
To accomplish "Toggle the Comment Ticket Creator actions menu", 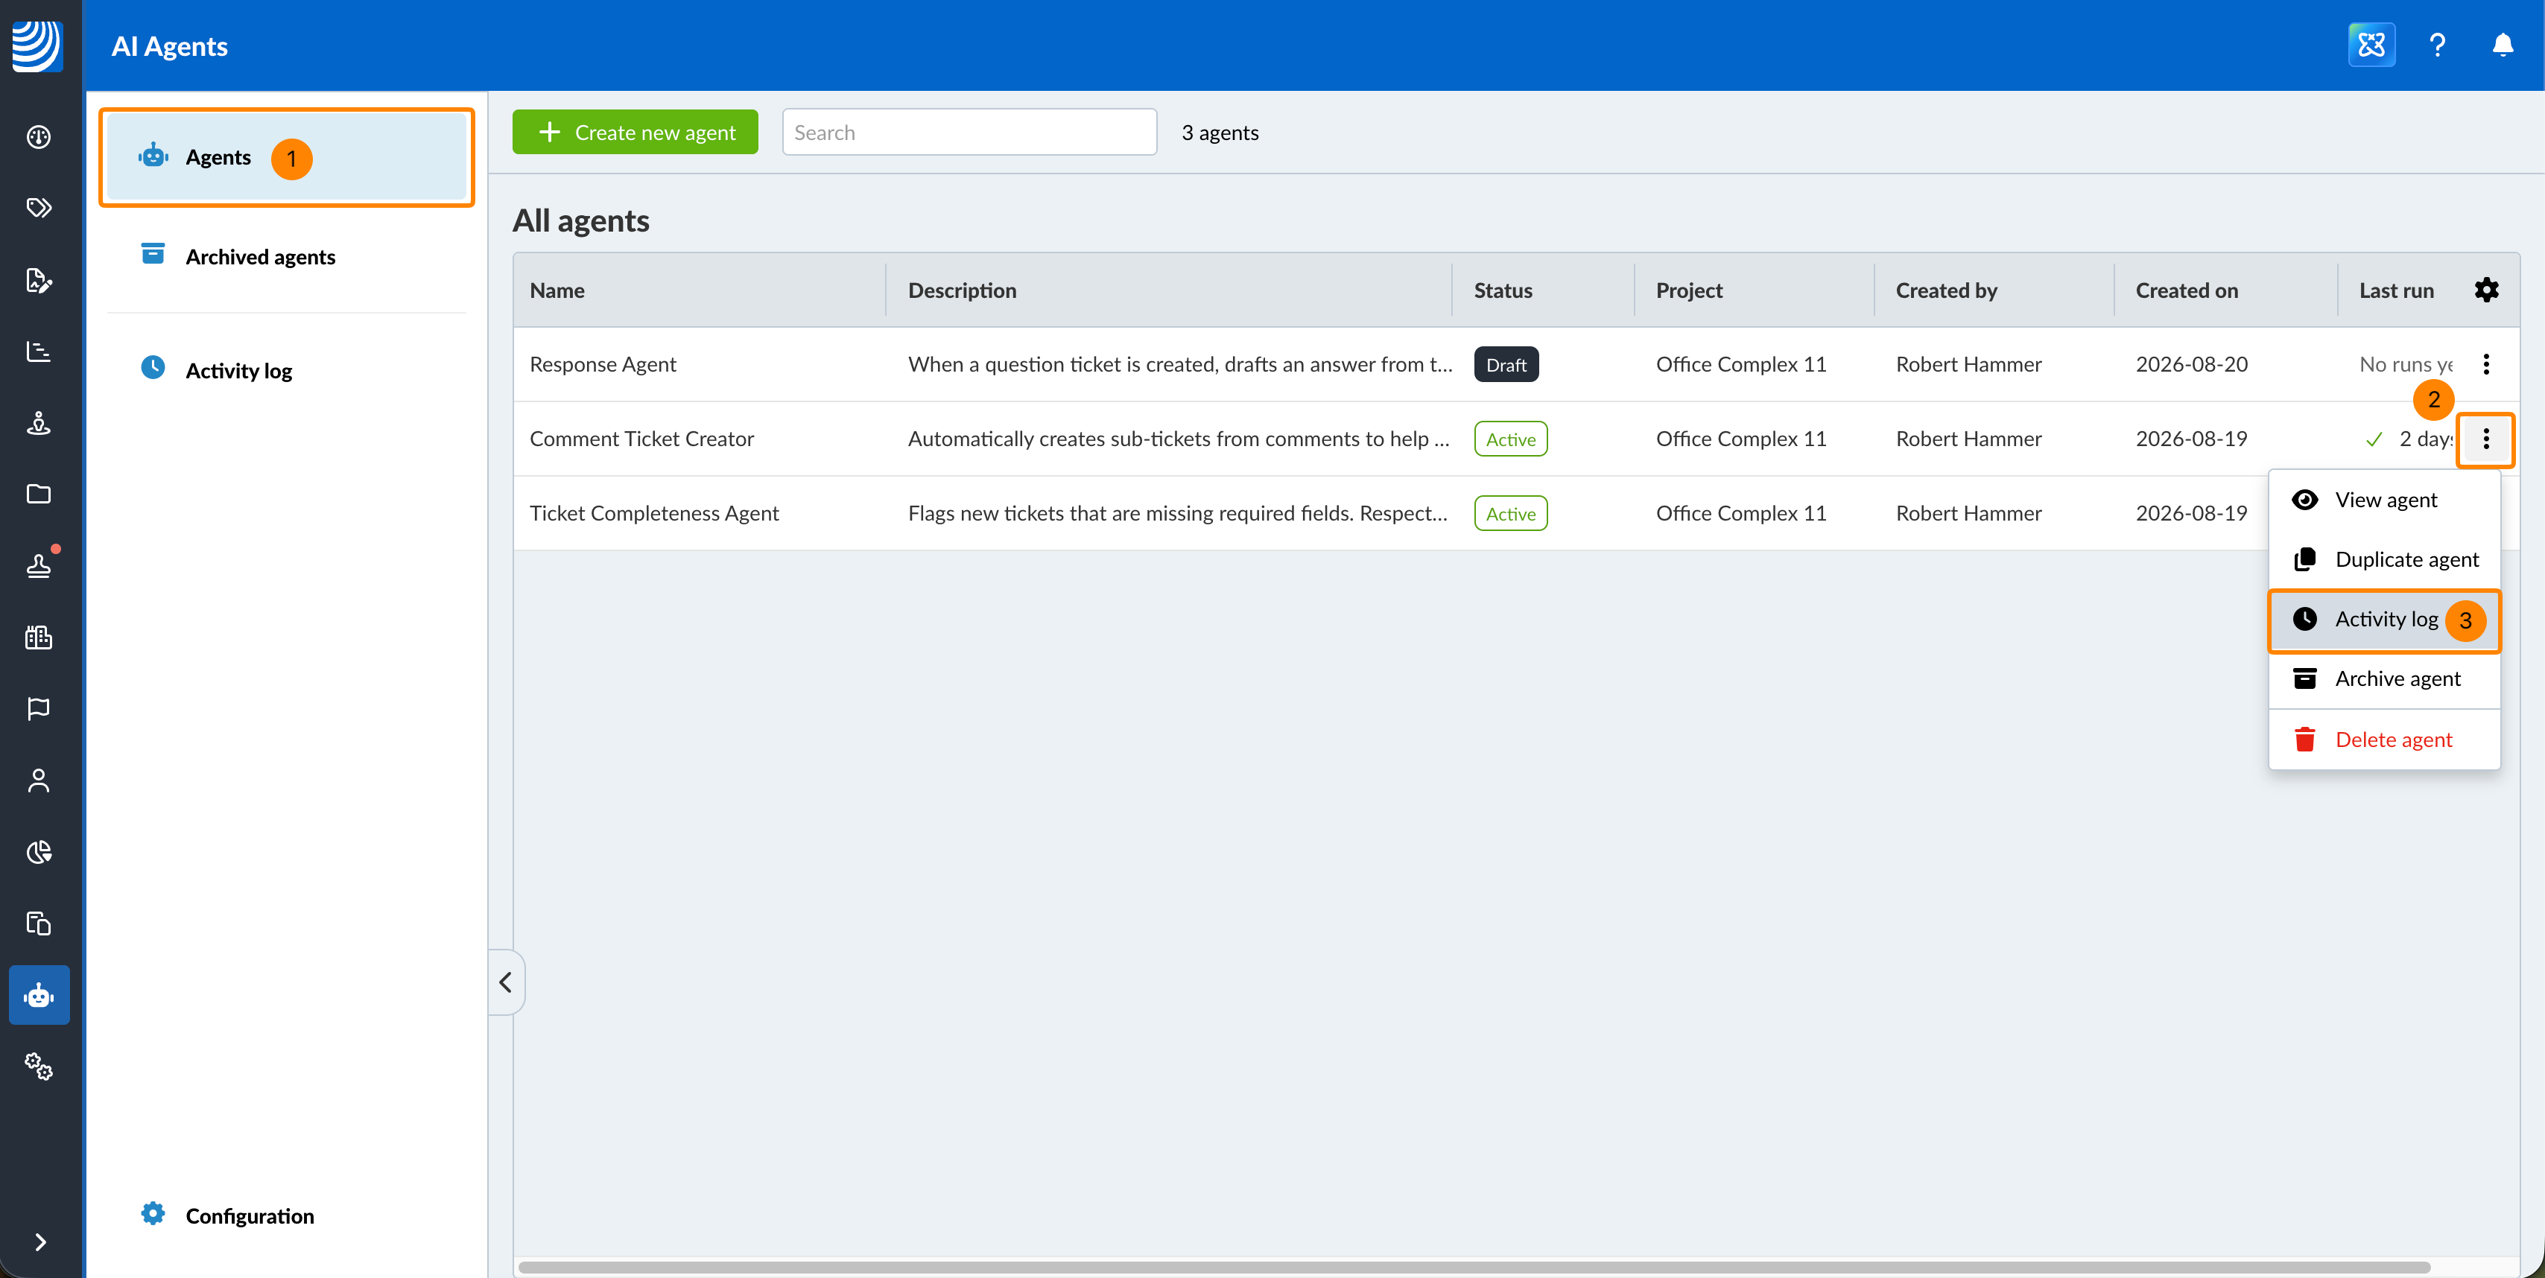I will tap(2487, 439).
